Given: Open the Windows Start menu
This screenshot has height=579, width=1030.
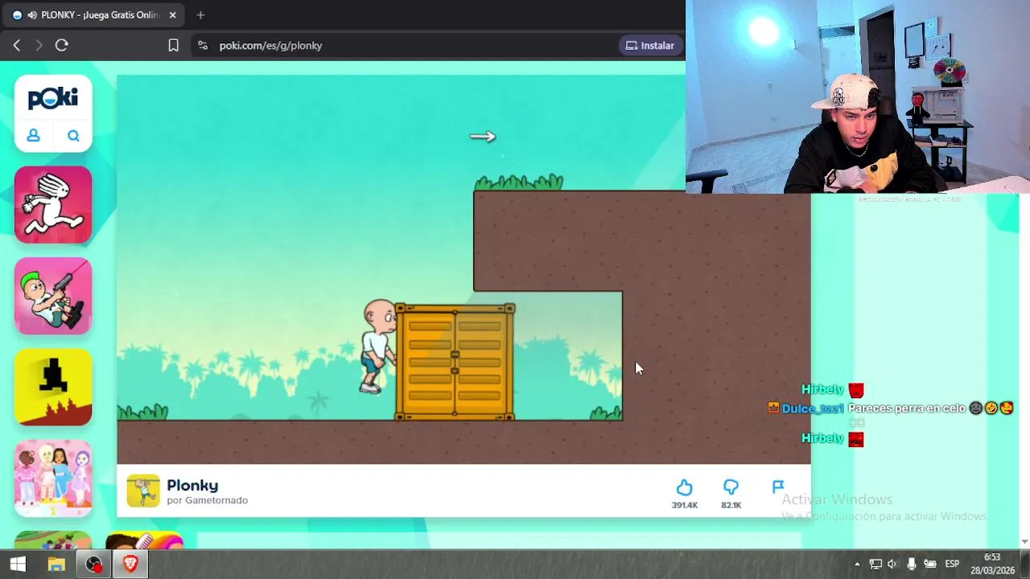Looking at the screenshot, I should pos(18,564).
